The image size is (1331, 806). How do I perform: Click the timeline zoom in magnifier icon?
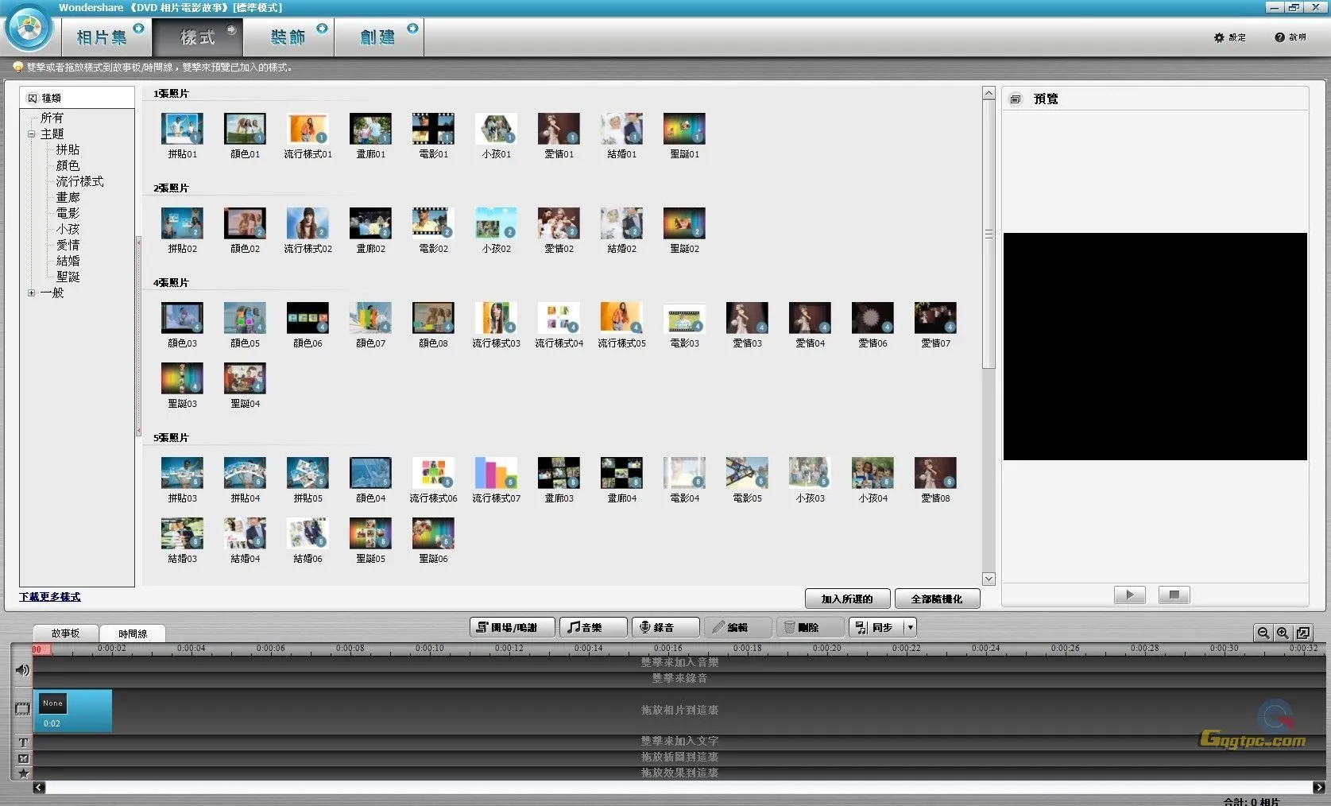pos(1283,633)
